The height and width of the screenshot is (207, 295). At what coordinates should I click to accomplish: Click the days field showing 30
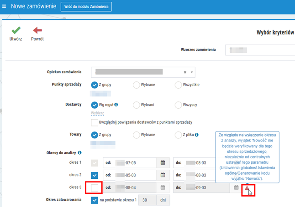click(145, 200)
